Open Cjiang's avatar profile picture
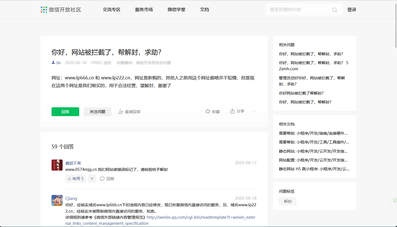Viewport: 397px width, 227px height. pyautogui.click(x=57, y=200)
